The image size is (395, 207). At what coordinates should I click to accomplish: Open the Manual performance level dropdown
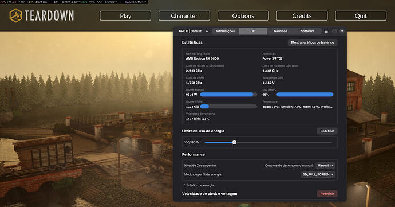point(325,166)
